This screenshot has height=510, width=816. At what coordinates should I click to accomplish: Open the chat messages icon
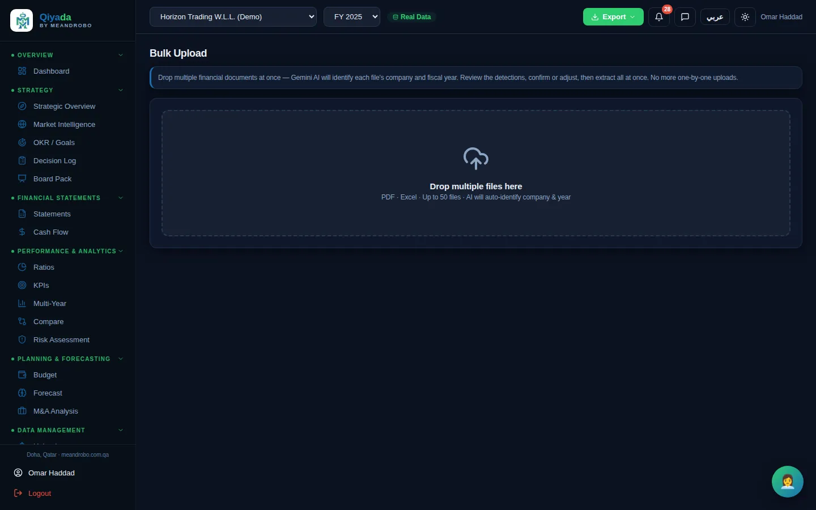click(x=685, y=17)
